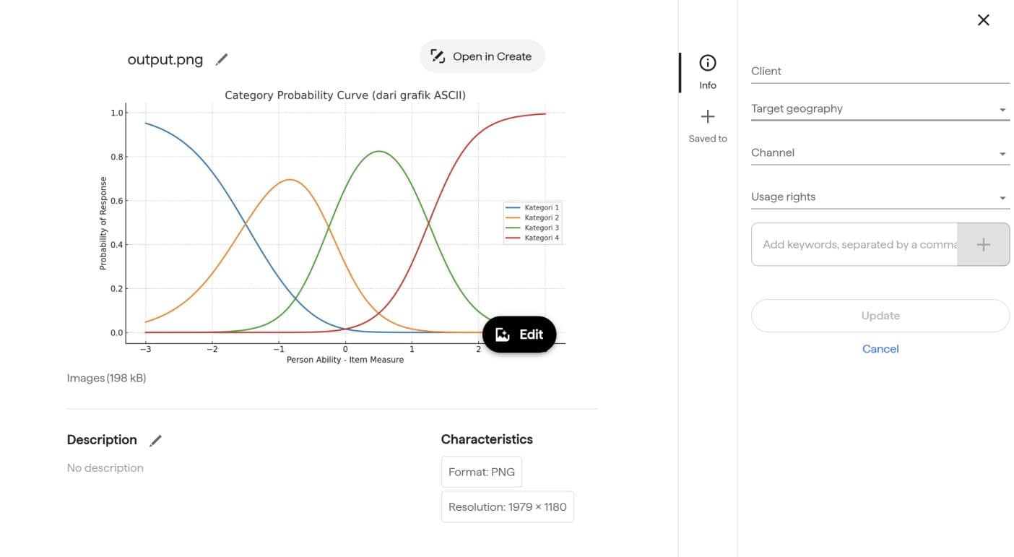Click the keywords input field
Screen dimensions: 1014x557
tap(855, 245)
